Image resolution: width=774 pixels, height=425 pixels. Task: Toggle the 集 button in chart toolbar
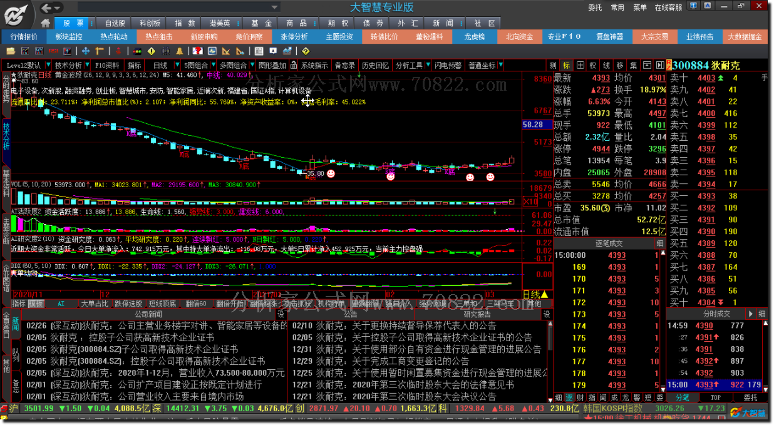(x=633, y=65)
